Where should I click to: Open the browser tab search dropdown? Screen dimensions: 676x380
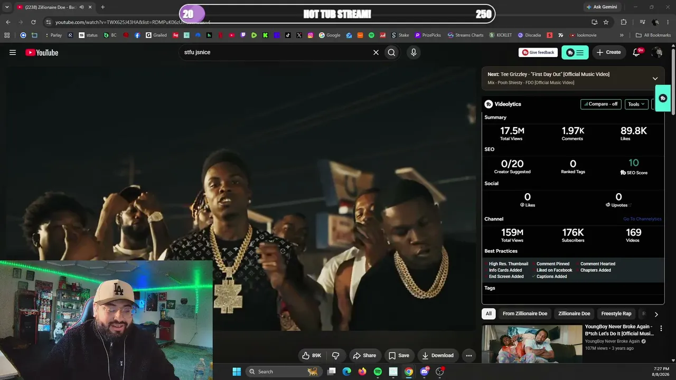(x=7, y=7)
